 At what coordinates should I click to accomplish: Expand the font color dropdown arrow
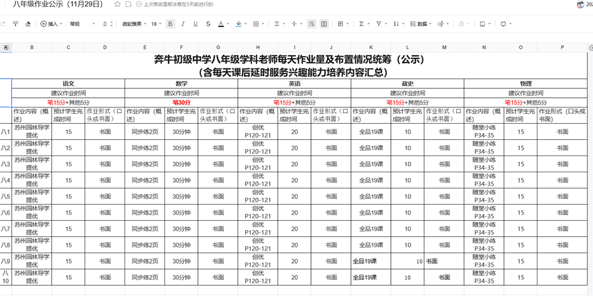(x=228, y=24)
